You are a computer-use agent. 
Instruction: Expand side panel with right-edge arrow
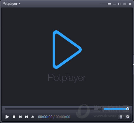click(133, 65)
